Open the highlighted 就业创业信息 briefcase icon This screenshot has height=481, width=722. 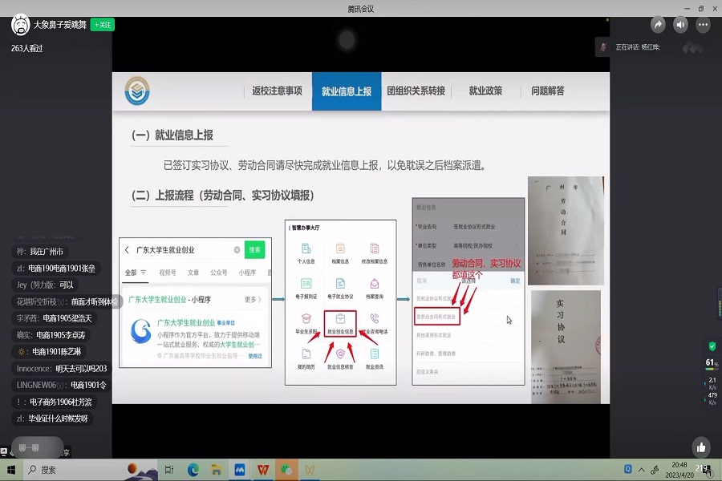click(339, 318)
